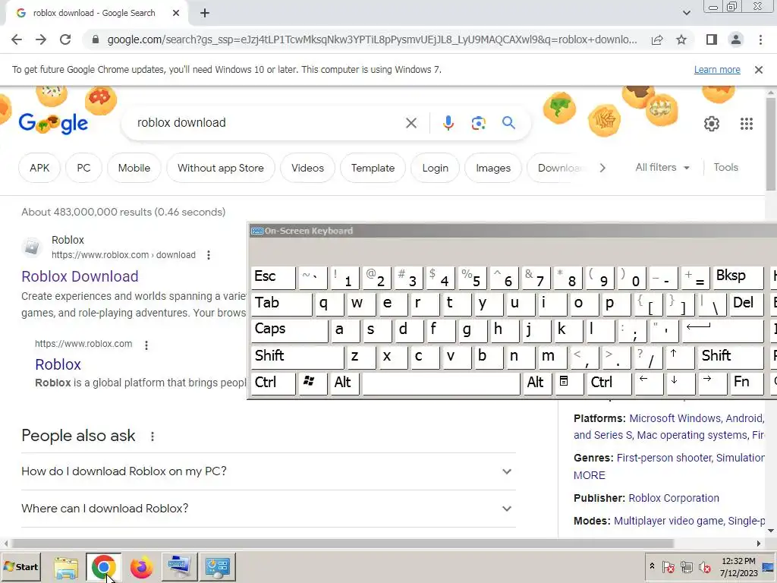Image resolution: width=777 pixels, height=583 pixels.
Task: Toggle the right Ctrl key
Action: pos(609,383)
